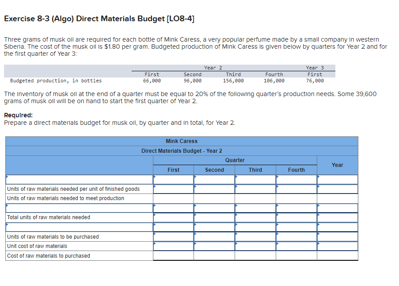Click Fourth quarter unit cost of raw materials cell
The image size is (399, 286).
click(296, 246)
